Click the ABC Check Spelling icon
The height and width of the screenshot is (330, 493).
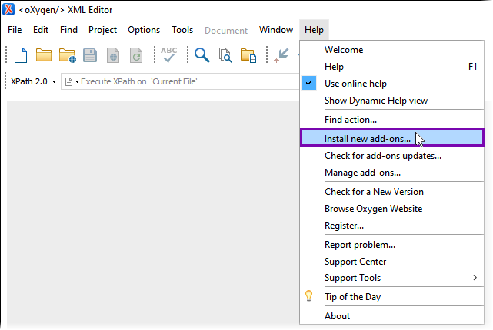tap(169, 55)
